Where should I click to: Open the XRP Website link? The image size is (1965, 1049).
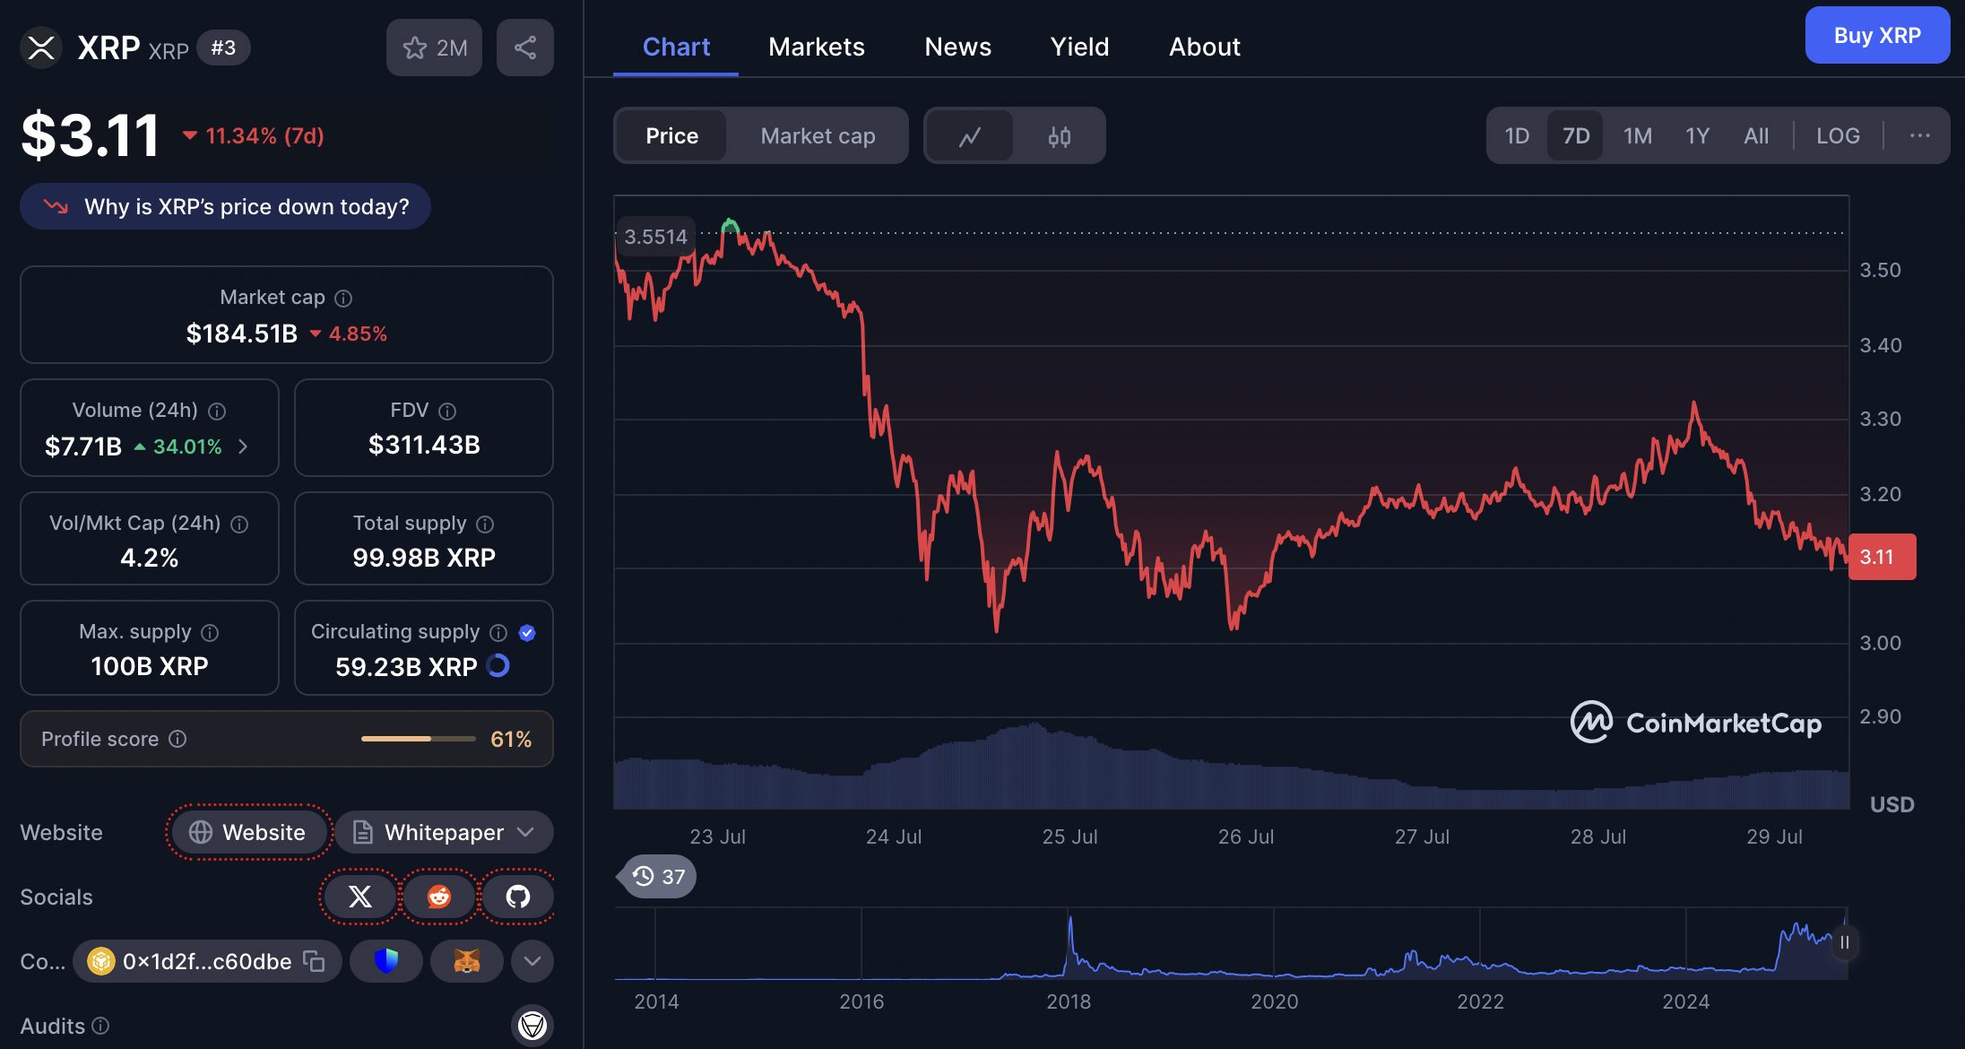(248, 832)
